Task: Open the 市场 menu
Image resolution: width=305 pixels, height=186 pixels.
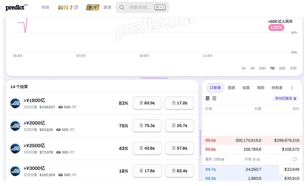Action: pos(45,8)
